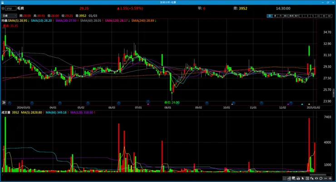Click the lock icon in title bar
This screenshot has height=182, width=336.
[x=3, y=2]
